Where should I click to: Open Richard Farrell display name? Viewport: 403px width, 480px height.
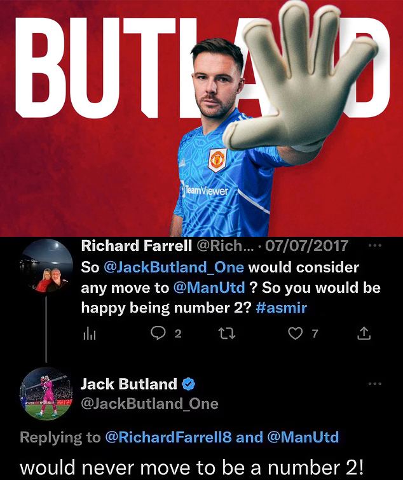pyautogui.click(x=137, y=246)
